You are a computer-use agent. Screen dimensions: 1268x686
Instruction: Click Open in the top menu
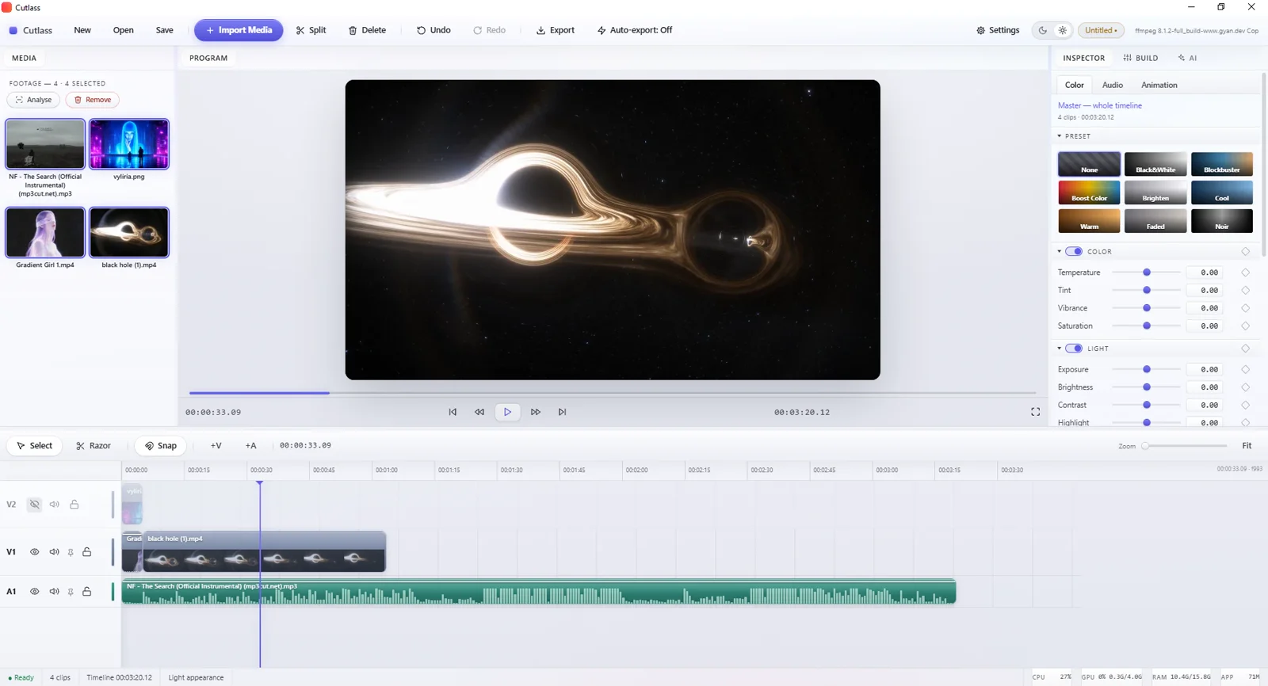pos(123,30)
